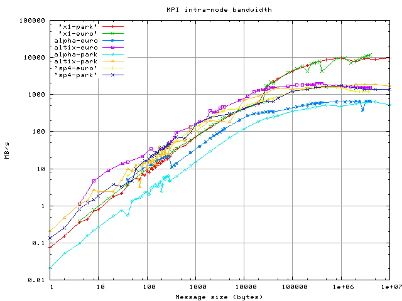Click the 'alpha-euro' legend label
Image resolution: width=402 pixels, height=301 pixels.
click(76, 40)
